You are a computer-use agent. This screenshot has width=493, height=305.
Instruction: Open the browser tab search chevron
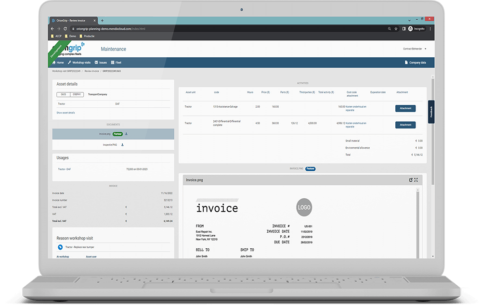[x=409, y=20]
